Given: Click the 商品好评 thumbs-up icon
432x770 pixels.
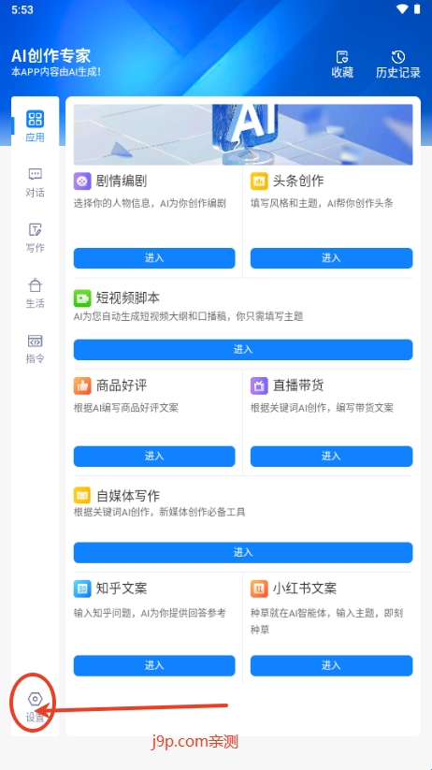Looking at the screenshot, I should point(82,385).
